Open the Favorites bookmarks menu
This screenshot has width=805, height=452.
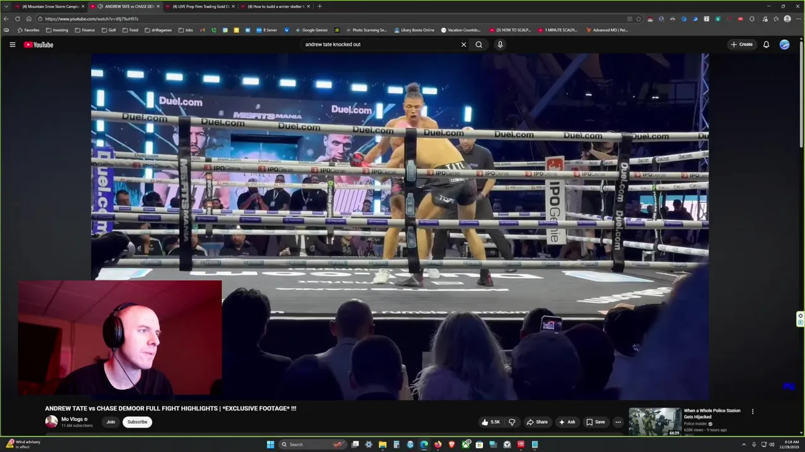click(x=28, y=30)
